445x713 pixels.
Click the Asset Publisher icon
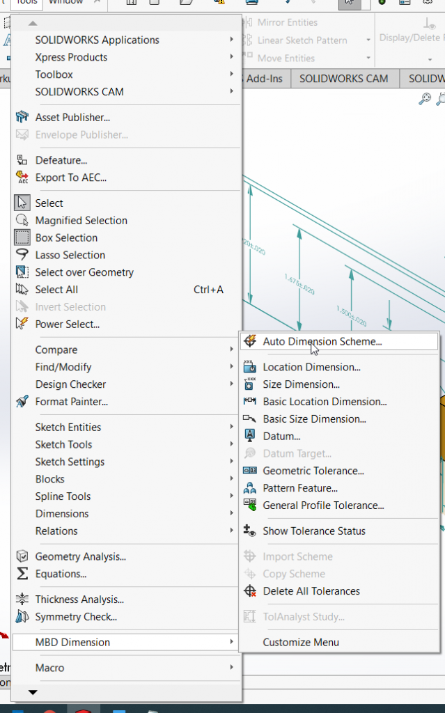pos(22,118)
